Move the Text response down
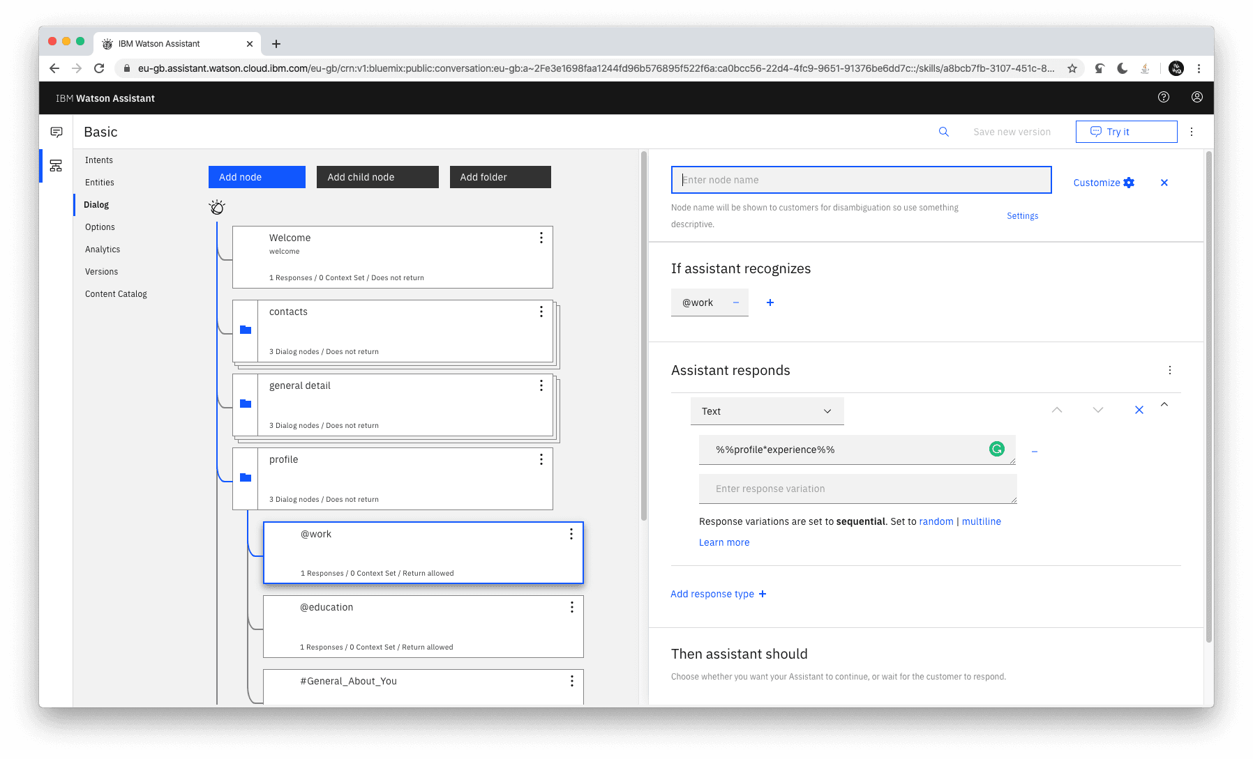Image resolution: width=1253 pixels, height=759 pixels. pyautogui.click(x=1097, y=410)
